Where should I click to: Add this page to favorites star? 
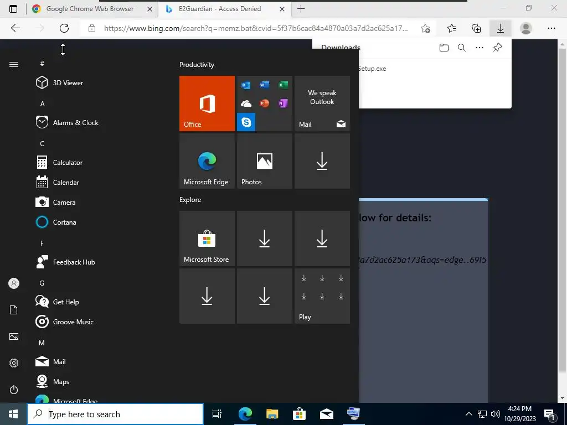point(426,28)
